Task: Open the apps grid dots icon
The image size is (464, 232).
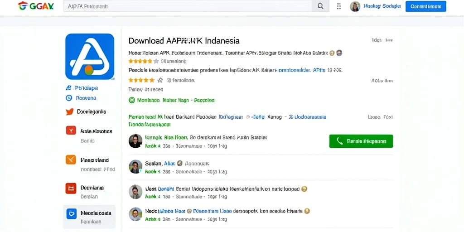Action: click(x=339, y=6)
